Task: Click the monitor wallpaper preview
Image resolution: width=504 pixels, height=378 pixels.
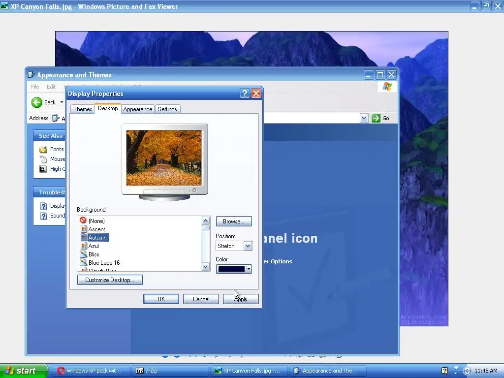Action: [x=164, y=158]
